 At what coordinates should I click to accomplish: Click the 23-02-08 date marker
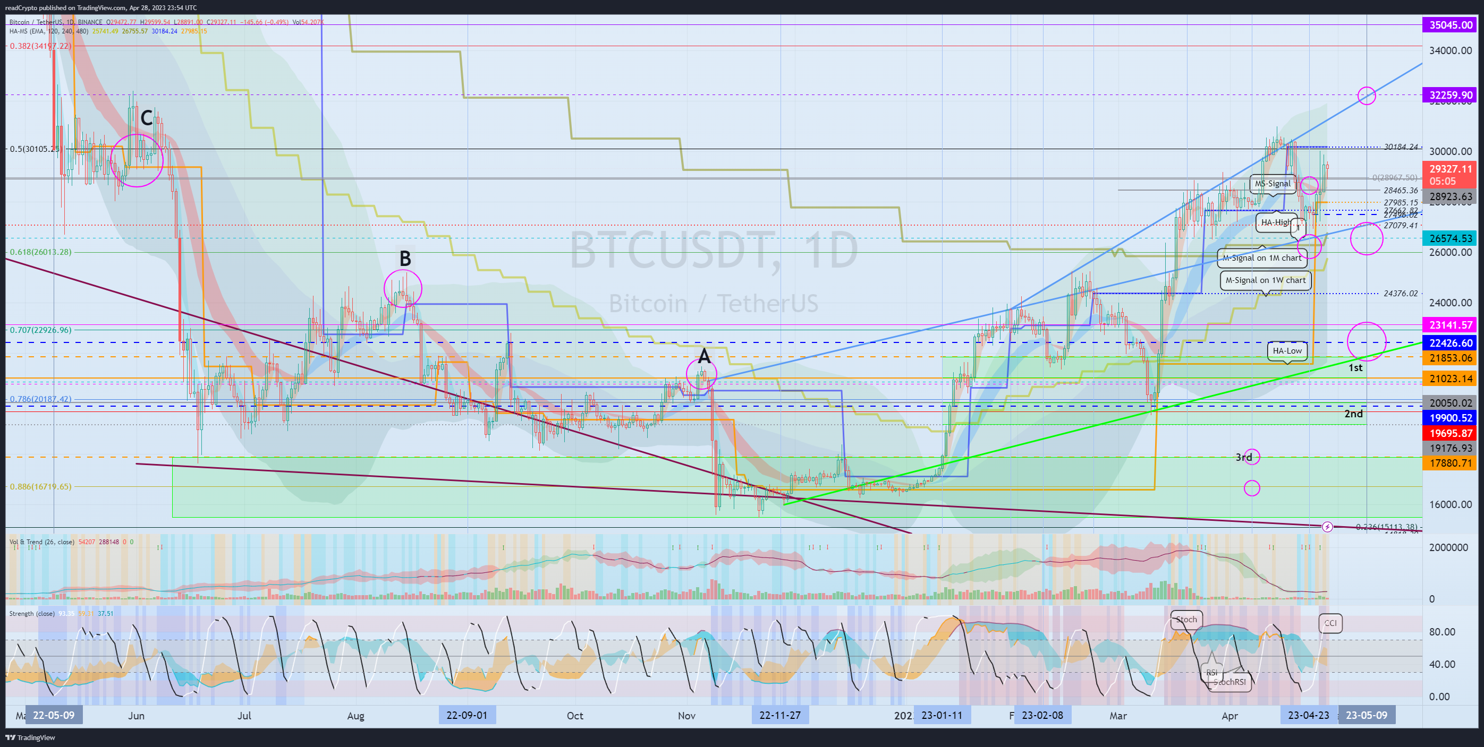pyautogui.click(x=1042, y=715)
